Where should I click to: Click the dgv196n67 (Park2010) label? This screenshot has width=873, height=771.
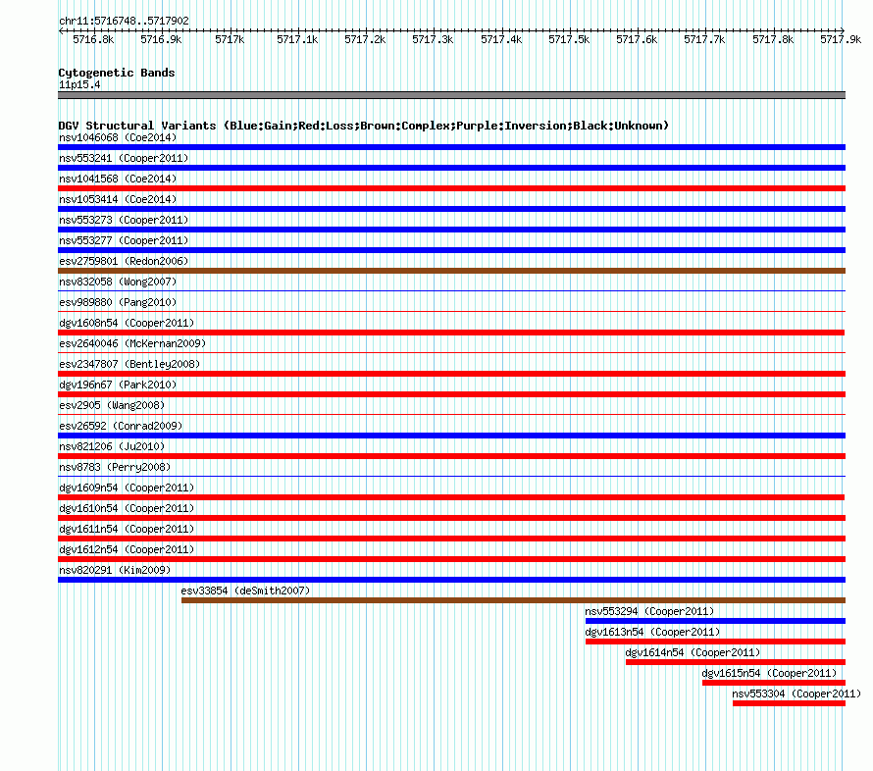118,385
